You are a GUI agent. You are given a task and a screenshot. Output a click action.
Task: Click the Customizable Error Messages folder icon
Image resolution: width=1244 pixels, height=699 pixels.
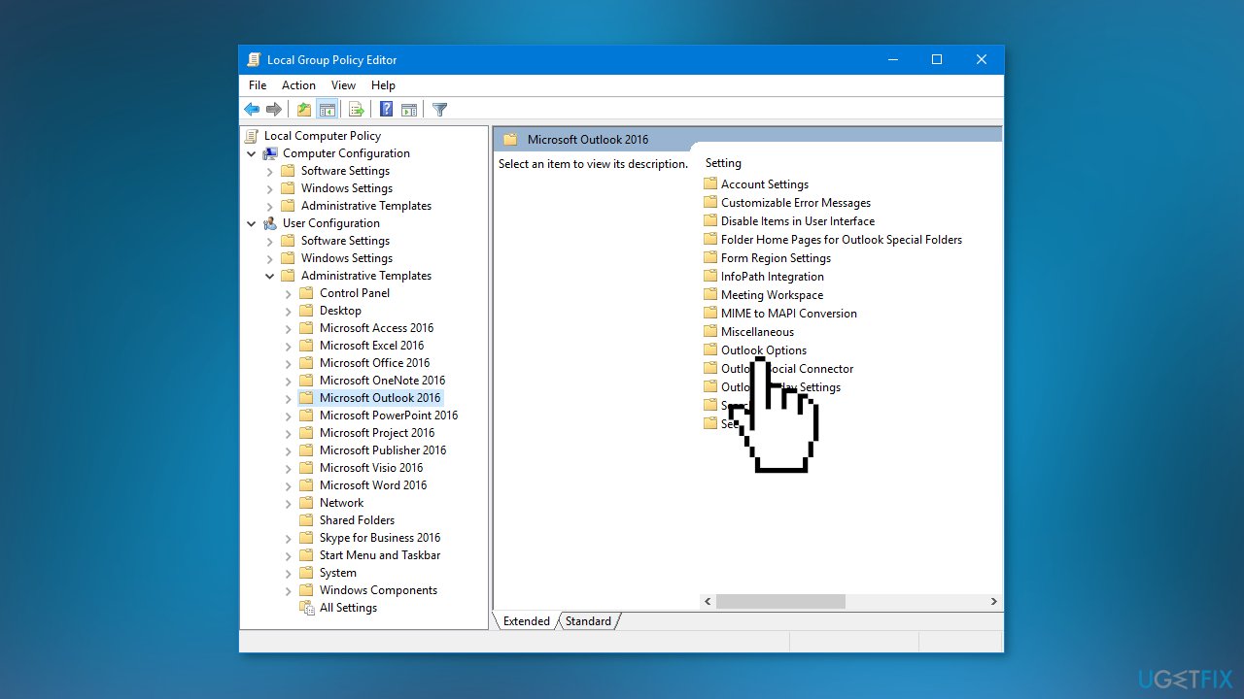click(x=710, y=203)
